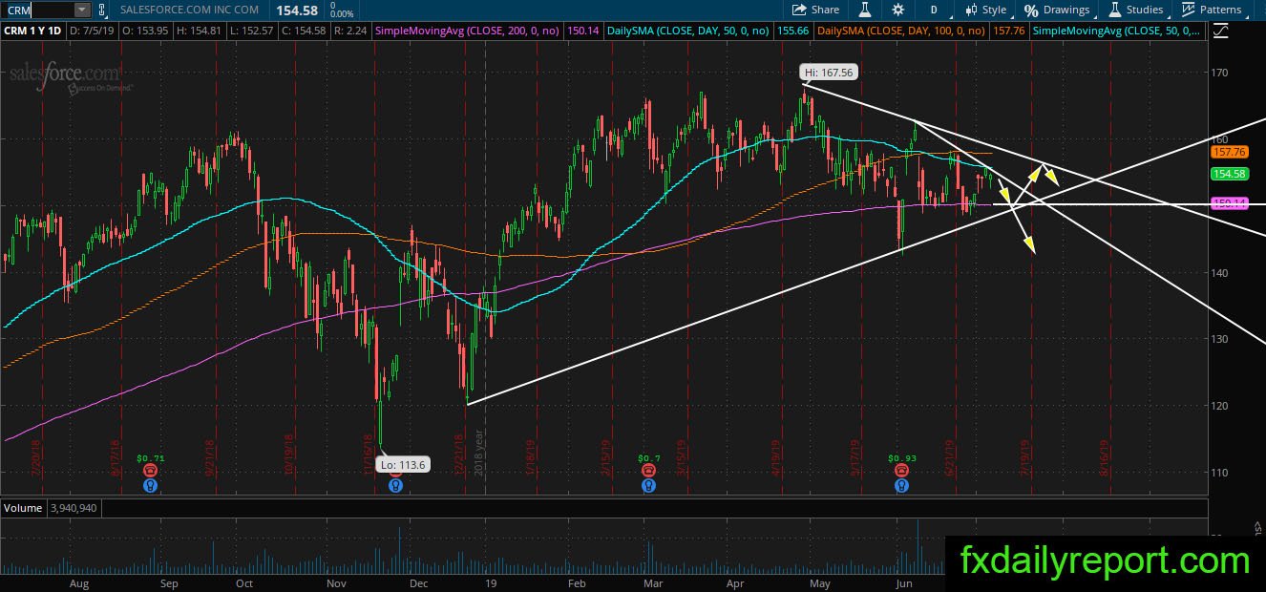1266x592 pixels.
Task: Select the SimpleMovingAvg (CLOSE, 200, 0, no) label
Action: (469, 31)
